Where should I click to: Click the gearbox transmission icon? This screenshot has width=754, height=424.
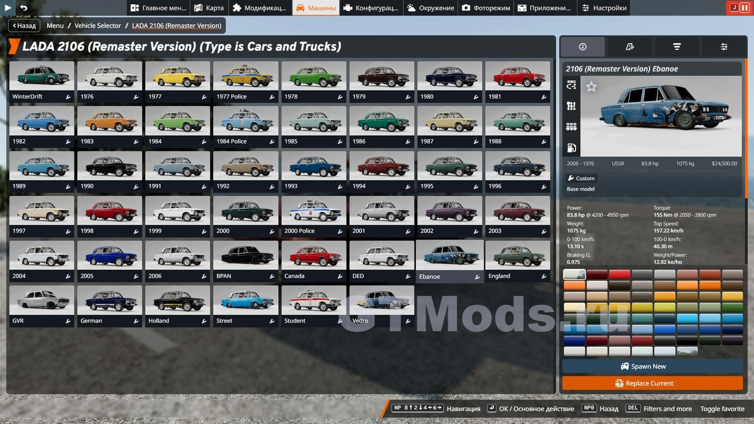click(x=571, y=106)
